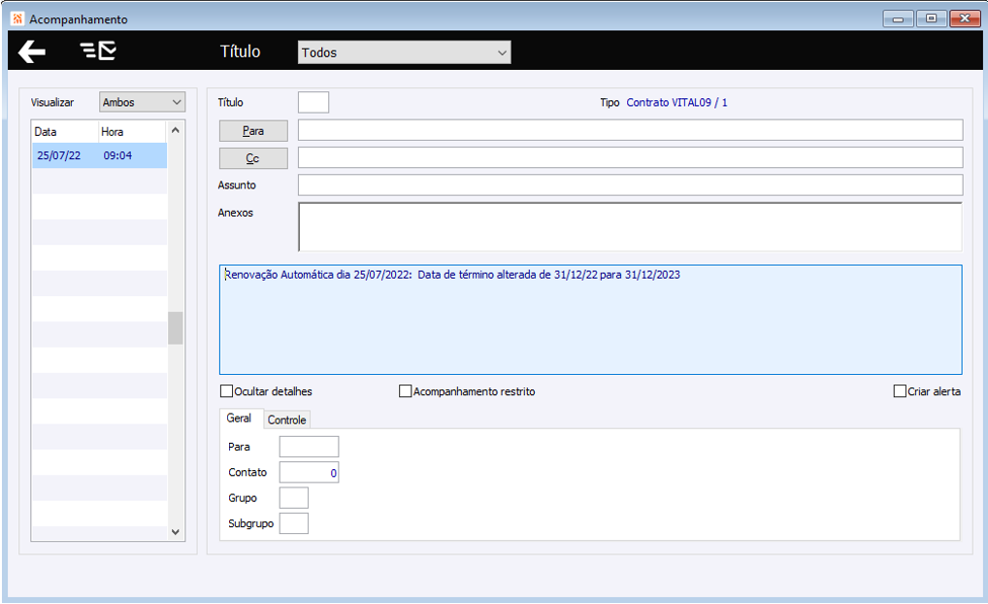Click the Renovação Automática message text area

pos(590,319)
